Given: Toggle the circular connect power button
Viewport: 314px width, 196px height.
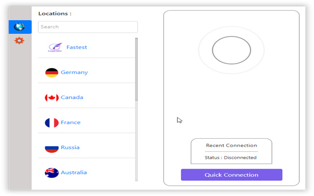Looking at the screenshot, I should pyautogui.click(x=232, y=50).
